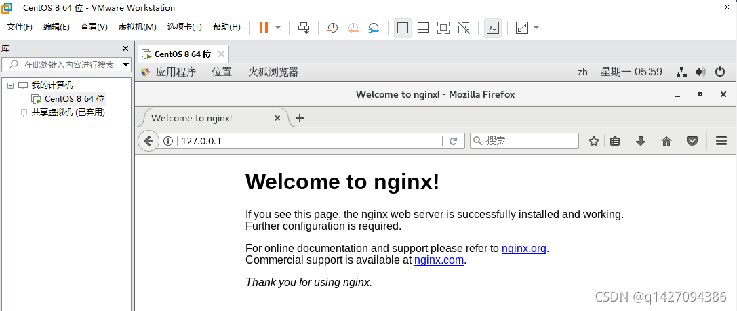Click the power icon in GNOME panel
The height and width of the screenshot is (311, 737).
pos(719,72)
